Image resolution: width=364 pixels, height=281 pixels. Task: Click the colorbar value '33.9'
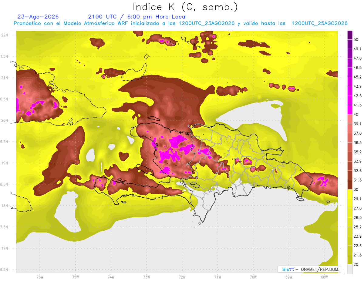[358, 161]
